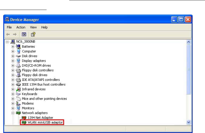Screen dimensions: 205x133
Task: Select the "Display adapters" label
Action: (34, 61)
